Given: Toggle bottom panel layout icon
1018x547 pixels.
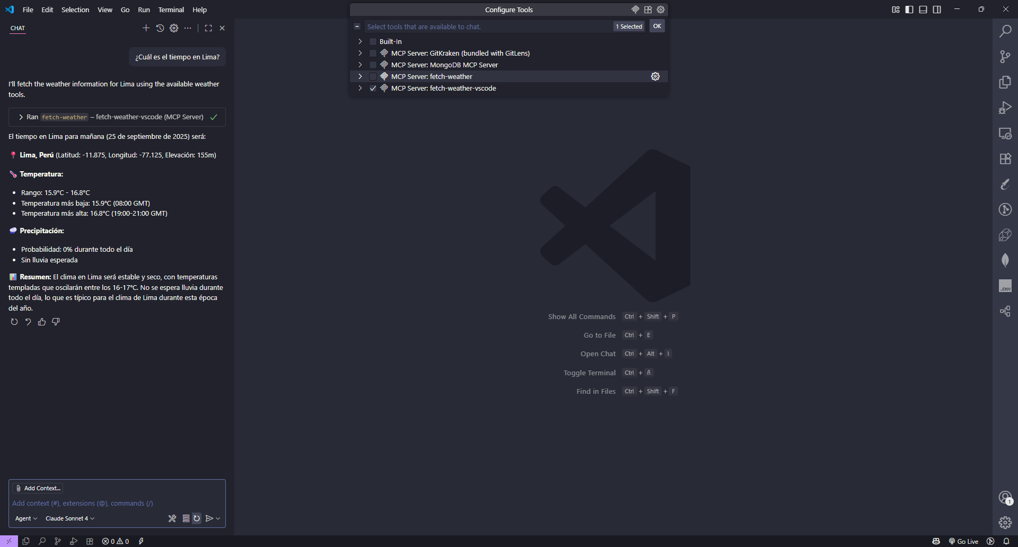Looking at the screenshot, I should (x=923, y=10).
